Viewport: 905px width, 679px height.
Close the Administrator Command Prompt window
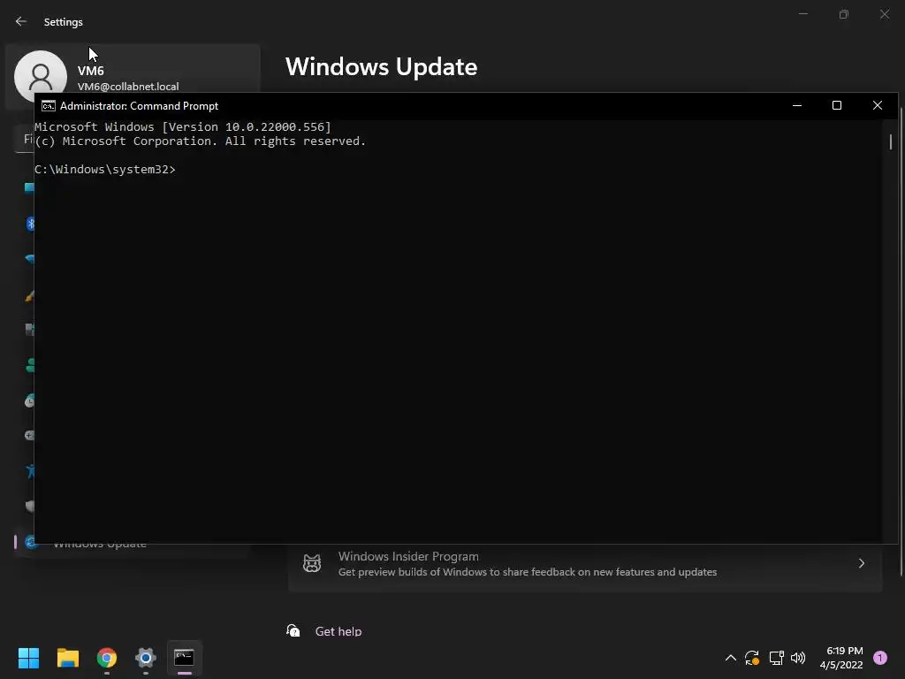click(878, 106)
